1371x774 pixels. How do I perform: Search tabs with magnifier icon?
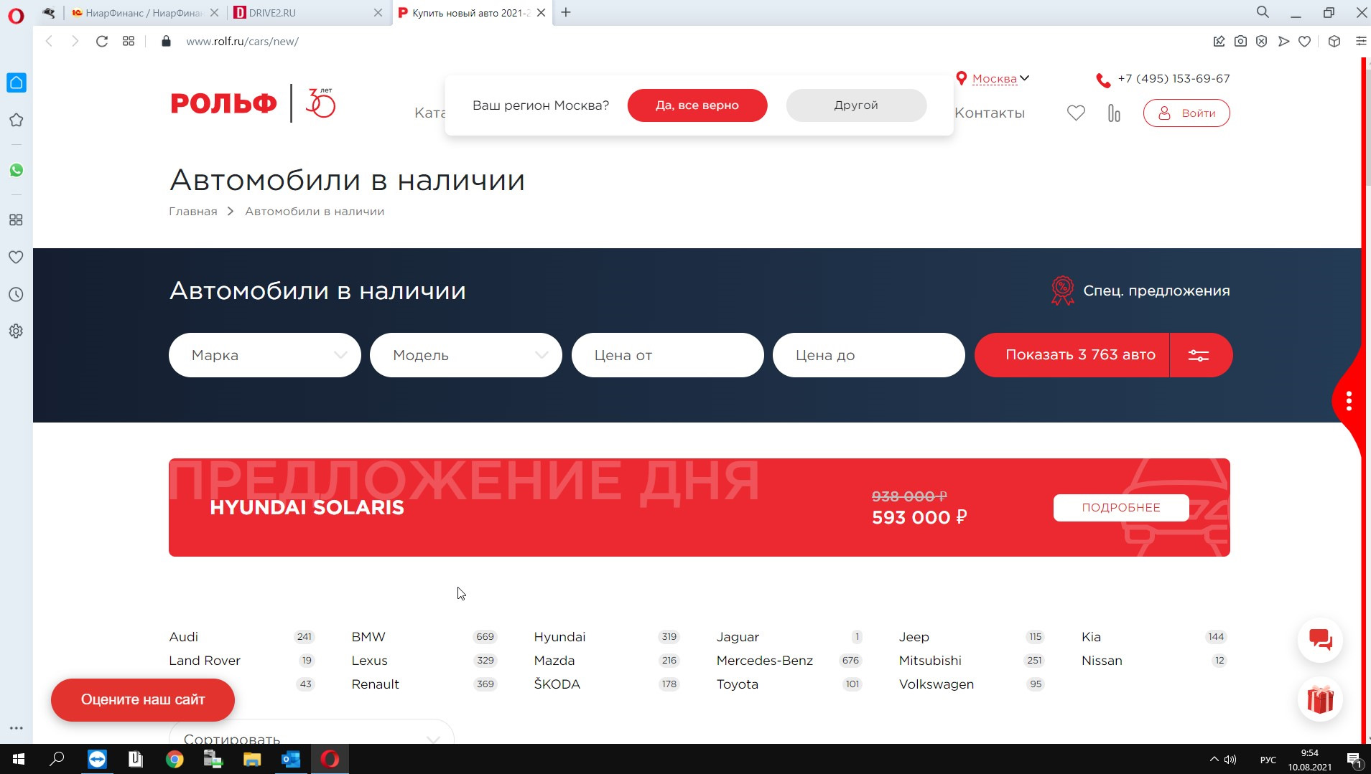tap(1263, 12)
